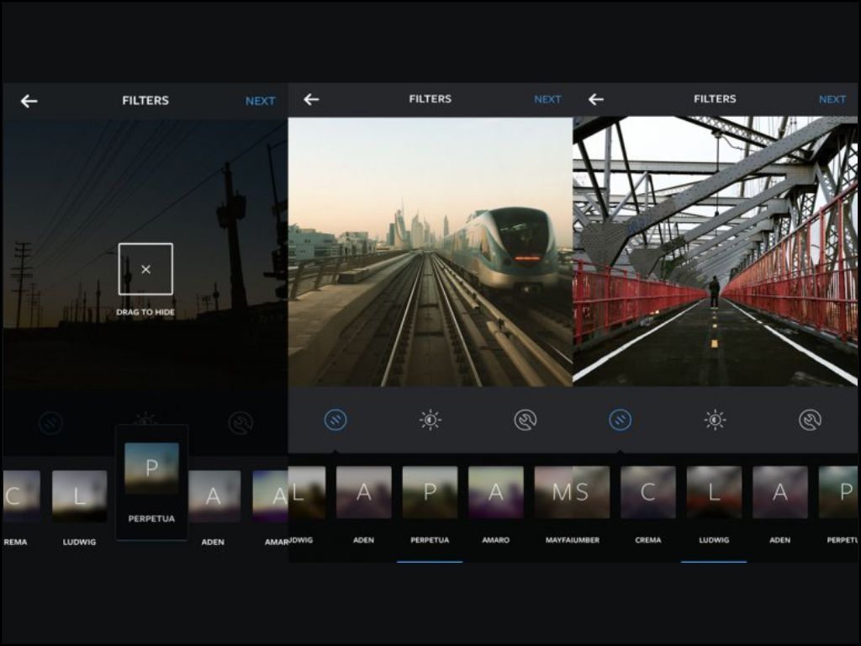
Task: Open Lux brightness icon in middle screen
Action: click(430, 421)
